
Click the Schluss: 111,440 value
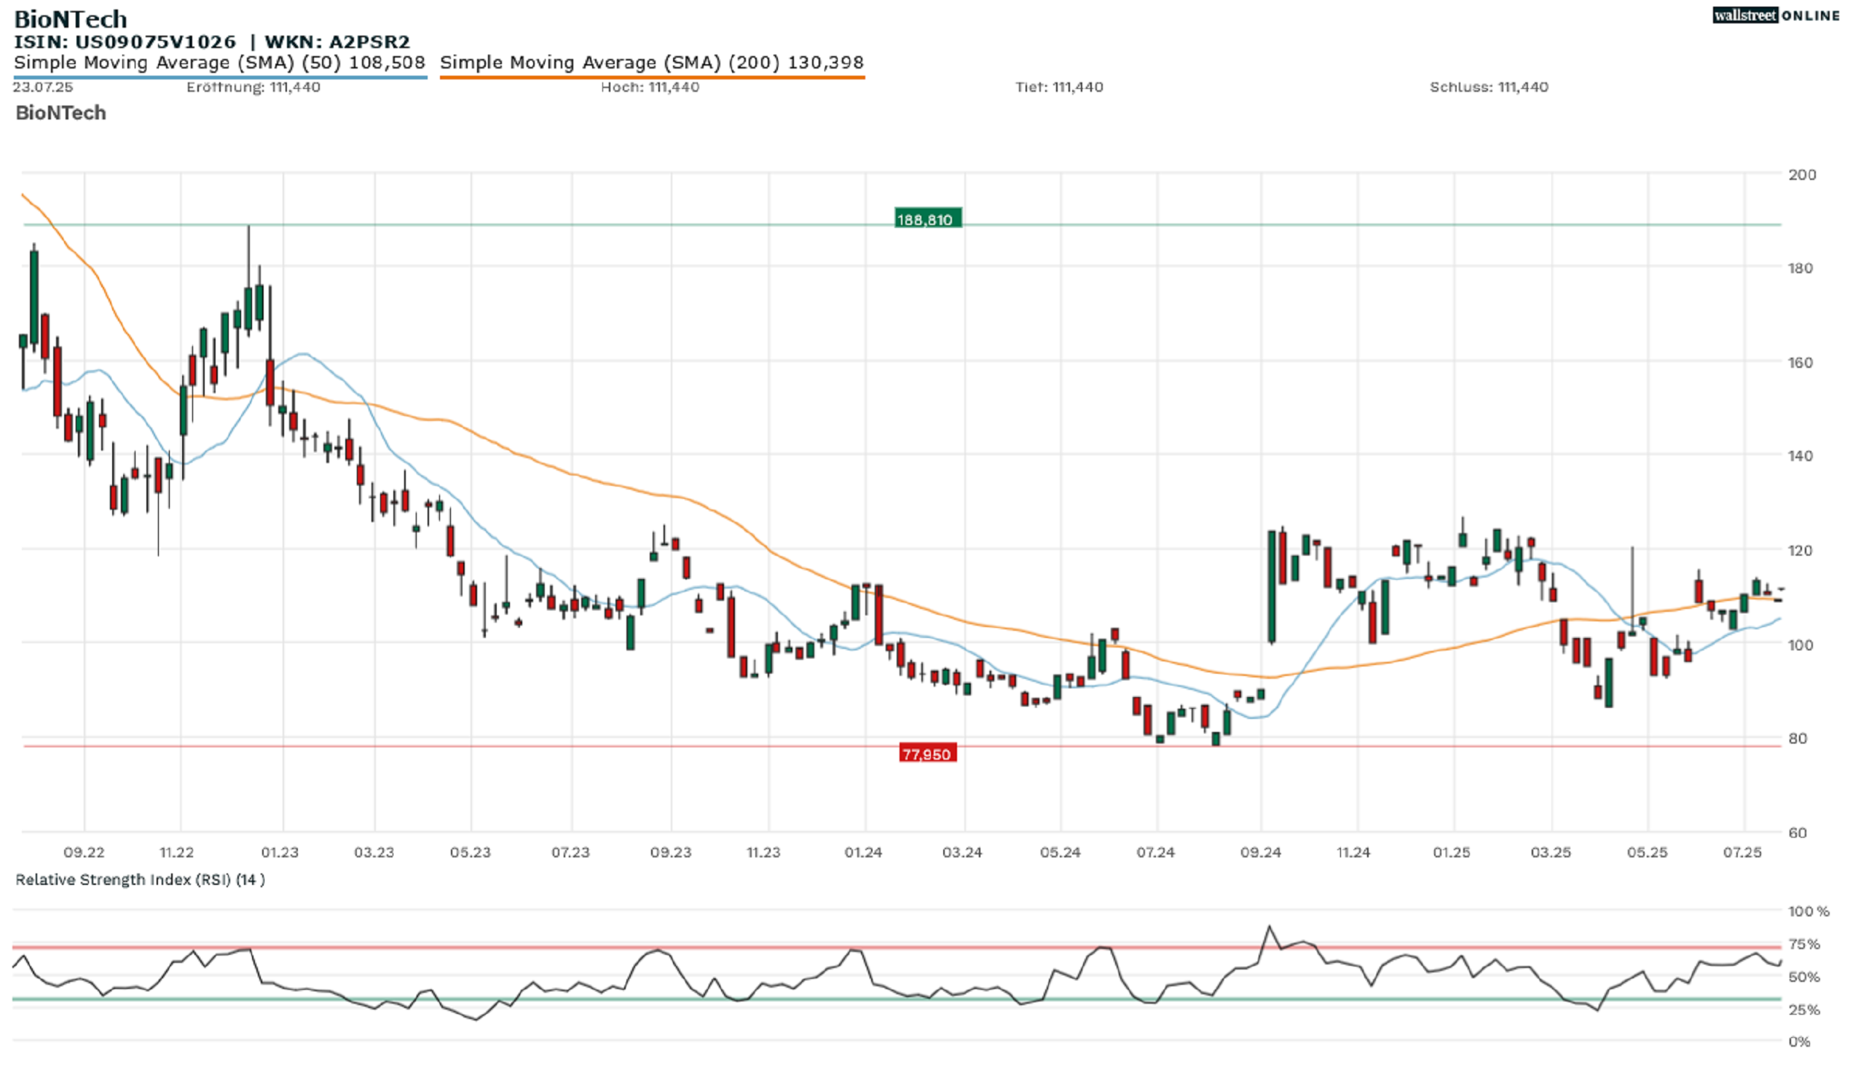(x=1488, y=87)
